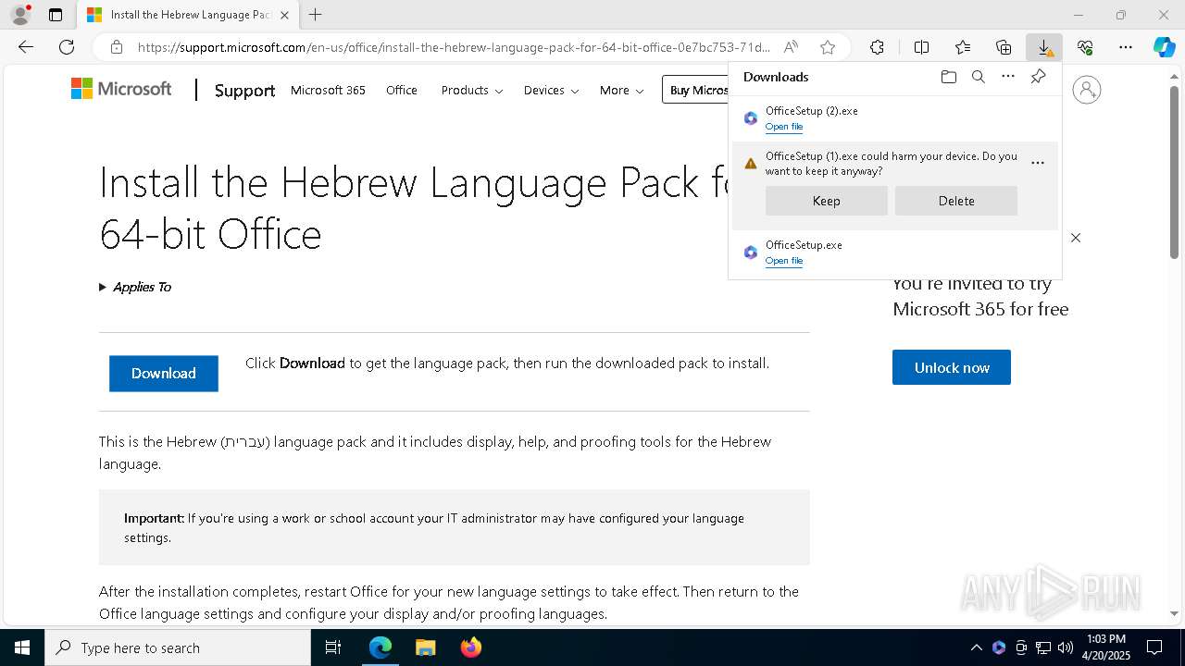Screen dimensions: 1185x666
Task: Open the Collections icon
Action: coord(1004,47)
